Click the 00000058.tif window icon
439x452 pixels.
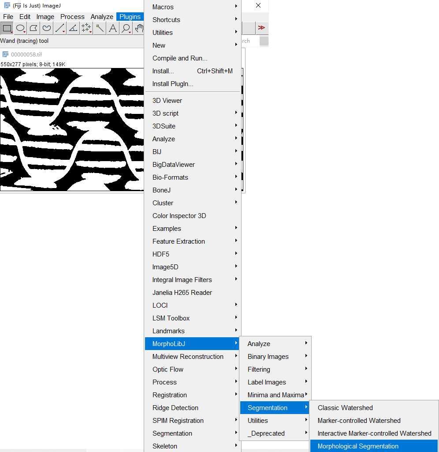tap(5, 54)
